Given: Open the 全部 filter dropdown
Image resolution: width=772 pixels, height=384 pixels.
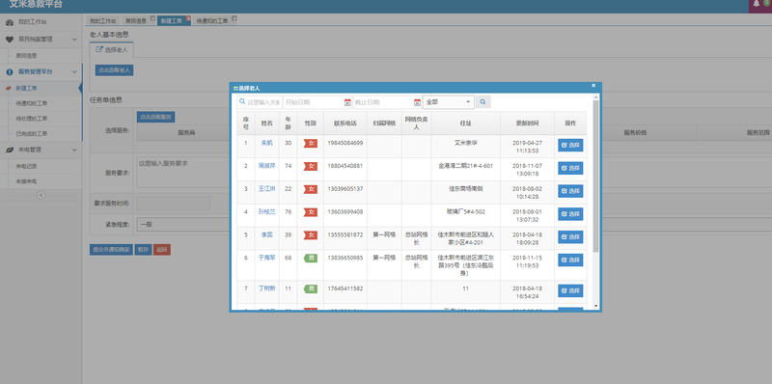Looking at the screenshot, I should 449,102.
